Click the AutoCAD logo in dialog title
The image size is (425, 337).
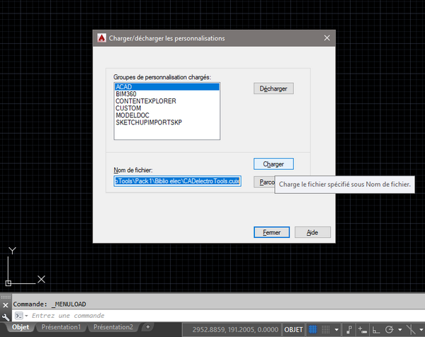tap(101, 38)
